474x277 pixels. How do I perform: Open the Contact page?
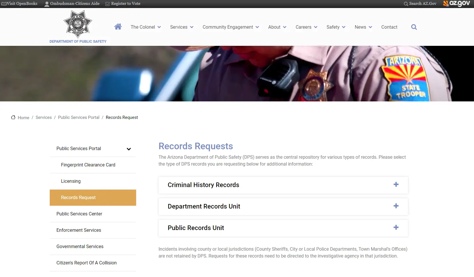tap(389, 27)
